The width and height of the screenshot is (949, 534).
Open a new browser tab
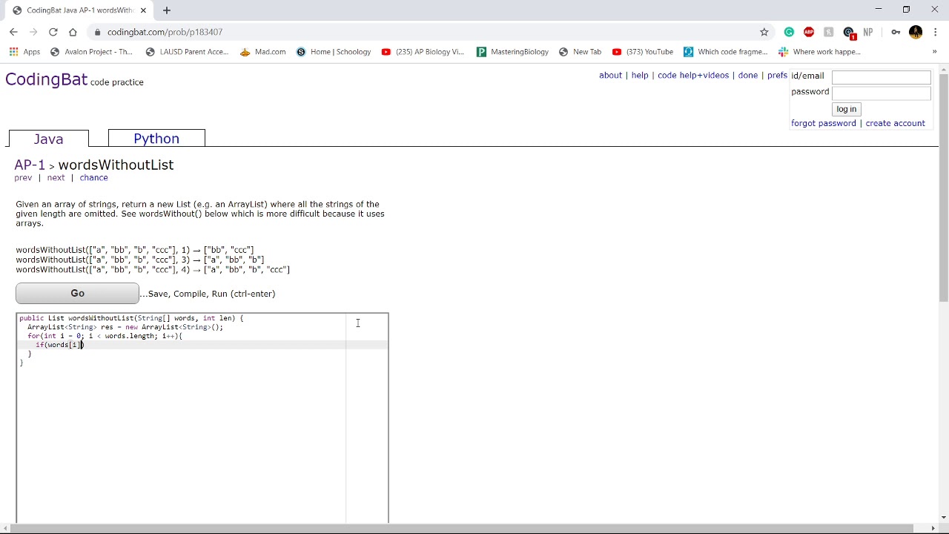point(167,10)
